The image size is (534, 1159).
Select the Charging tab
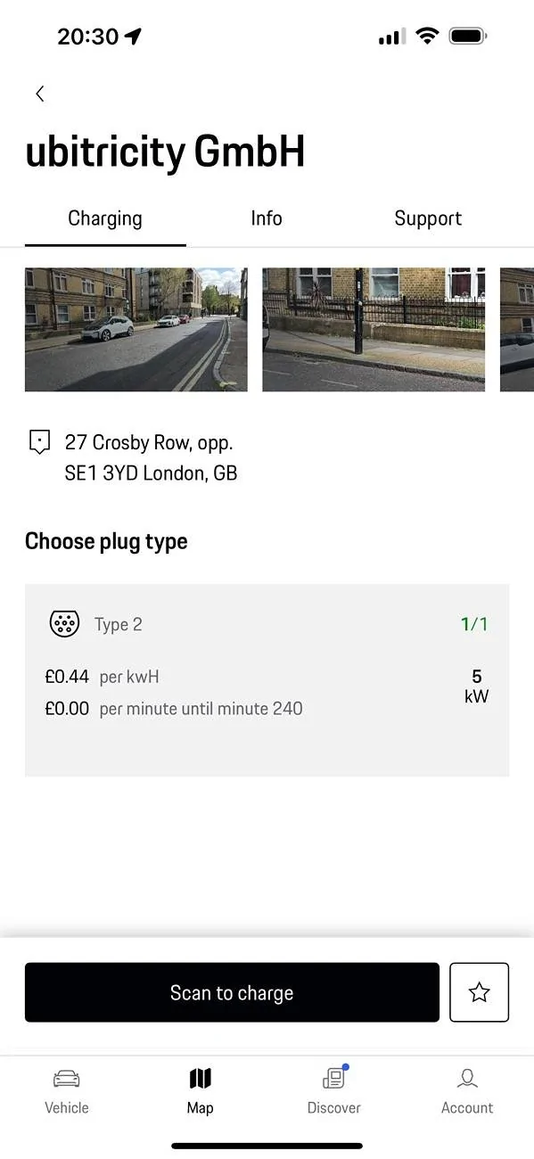click(105, 218)
